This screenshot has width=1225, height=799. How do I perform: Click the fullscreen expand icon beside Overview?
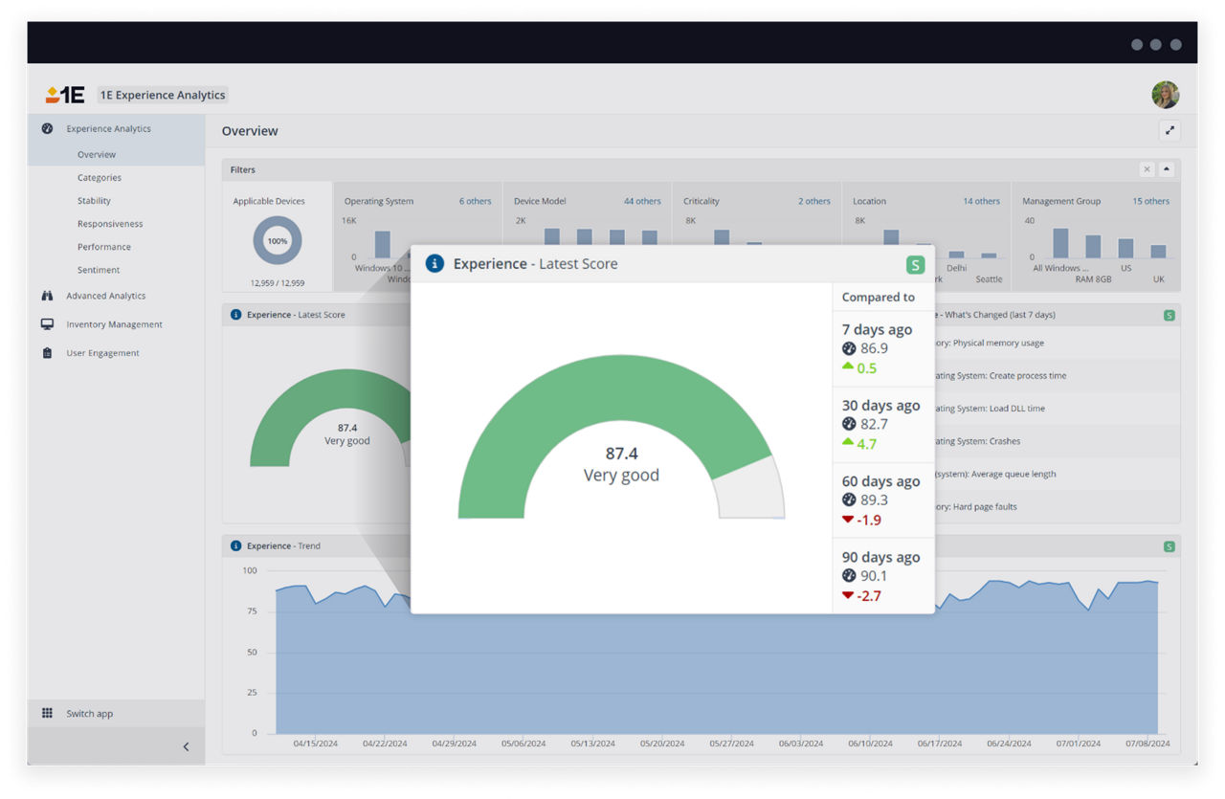coord(1169,130)
